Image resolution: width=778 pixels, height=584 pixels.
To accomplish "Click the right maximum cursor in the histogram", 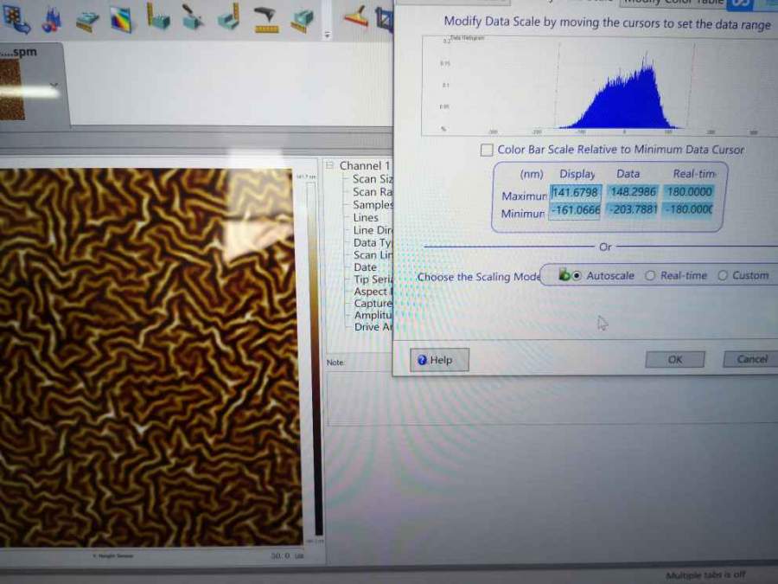I will pos(691,85).
